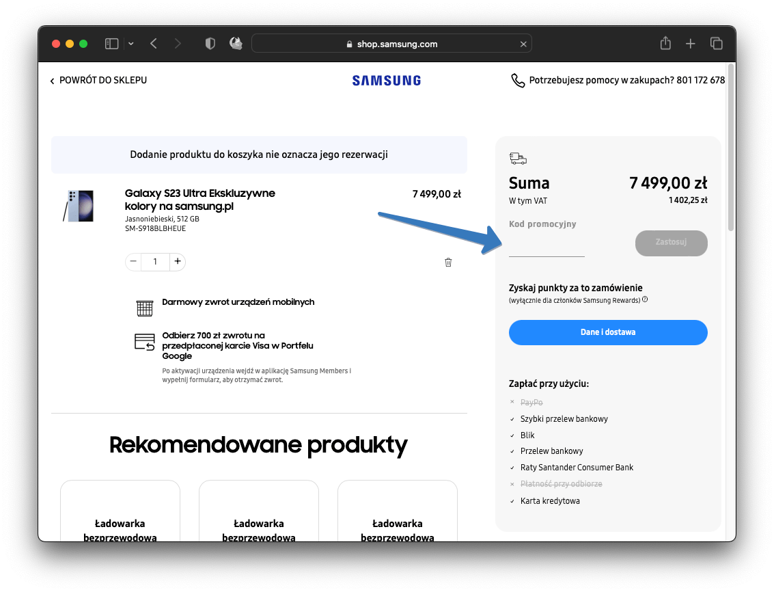Show the tab overview icon
This screenshot has height=592, width=774.
tap(716, 44)
